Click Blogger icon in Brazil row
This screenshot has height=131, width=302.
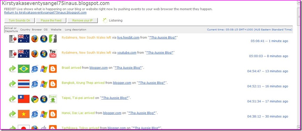pos(53,69)
